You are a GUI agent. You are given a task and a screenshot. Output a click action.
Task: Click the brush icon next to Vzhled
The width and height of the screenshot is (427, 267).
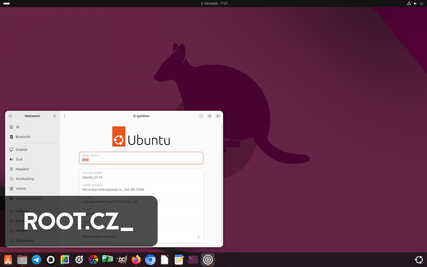tap(11, 189)
